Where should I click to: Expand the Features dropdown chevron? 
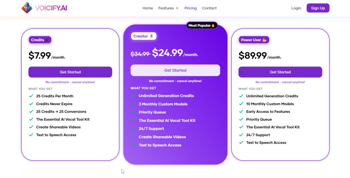pyautogui.click(x=177, y=8)
